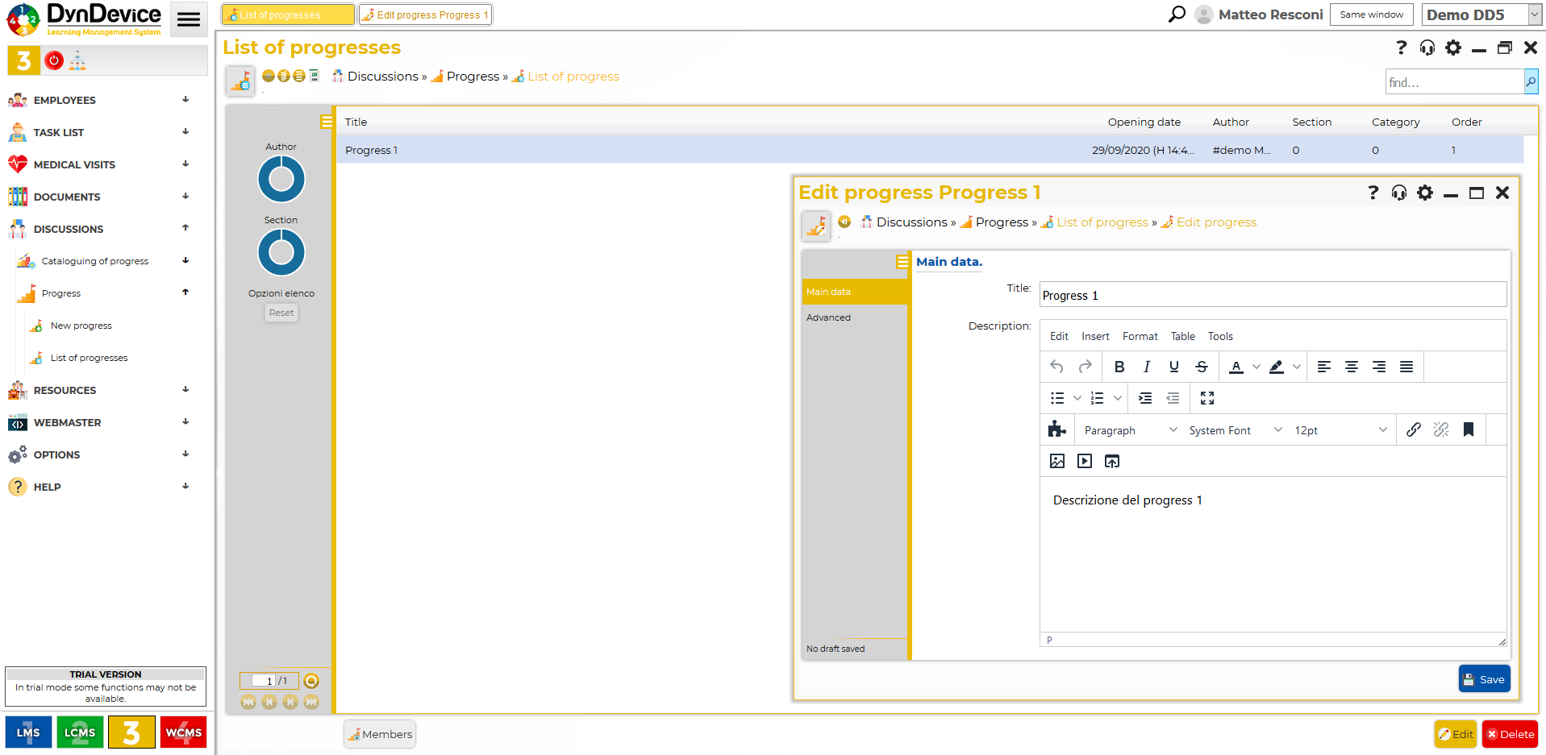The width and height of the screenshot is (1546, 755).
Task: Increase indent in the editor
Action: tap(1144, 398)
